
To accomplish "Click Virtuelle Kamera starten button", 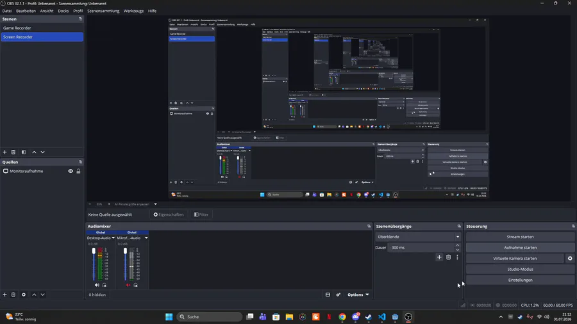I will 515,258.
